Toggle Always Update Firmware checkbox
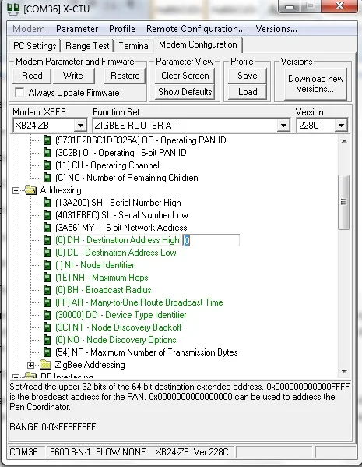The height and width of the screenshot is (467, 362). 19,92
